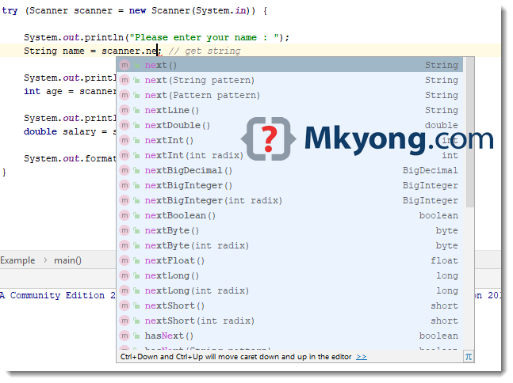Screen dimensions: 513x383
Task: Select nextByte() without radix
Action: click(x=290, y=230)
